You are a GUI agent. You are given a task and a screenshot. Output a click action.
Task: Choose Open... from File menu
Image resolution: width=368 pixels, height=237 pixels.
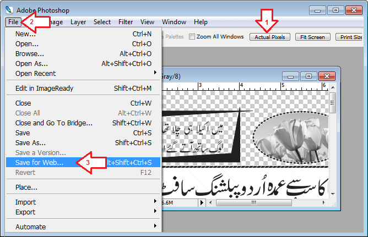pyautogui.click(x=83, y=44)
